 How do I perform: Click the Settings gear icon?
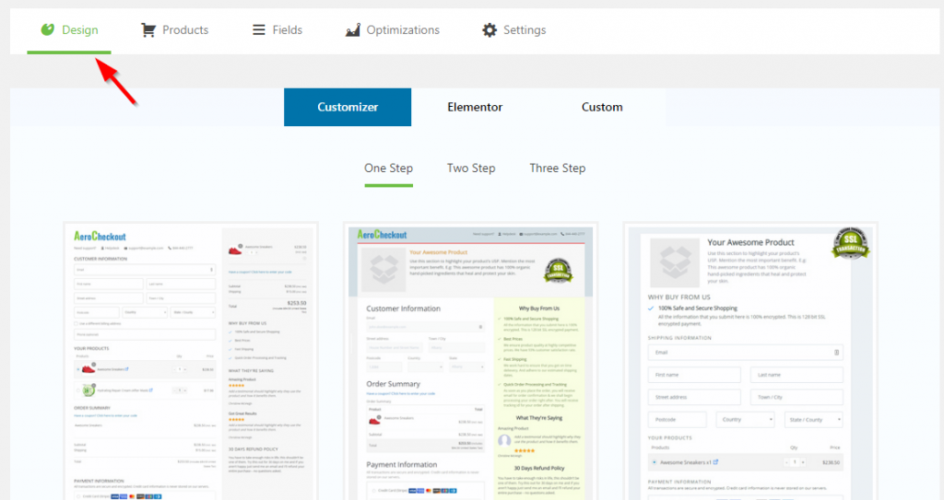490,29
